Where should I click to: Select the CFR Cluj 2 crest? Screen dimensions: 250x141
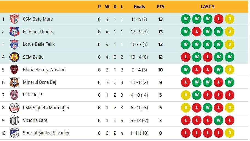point(14,95)
